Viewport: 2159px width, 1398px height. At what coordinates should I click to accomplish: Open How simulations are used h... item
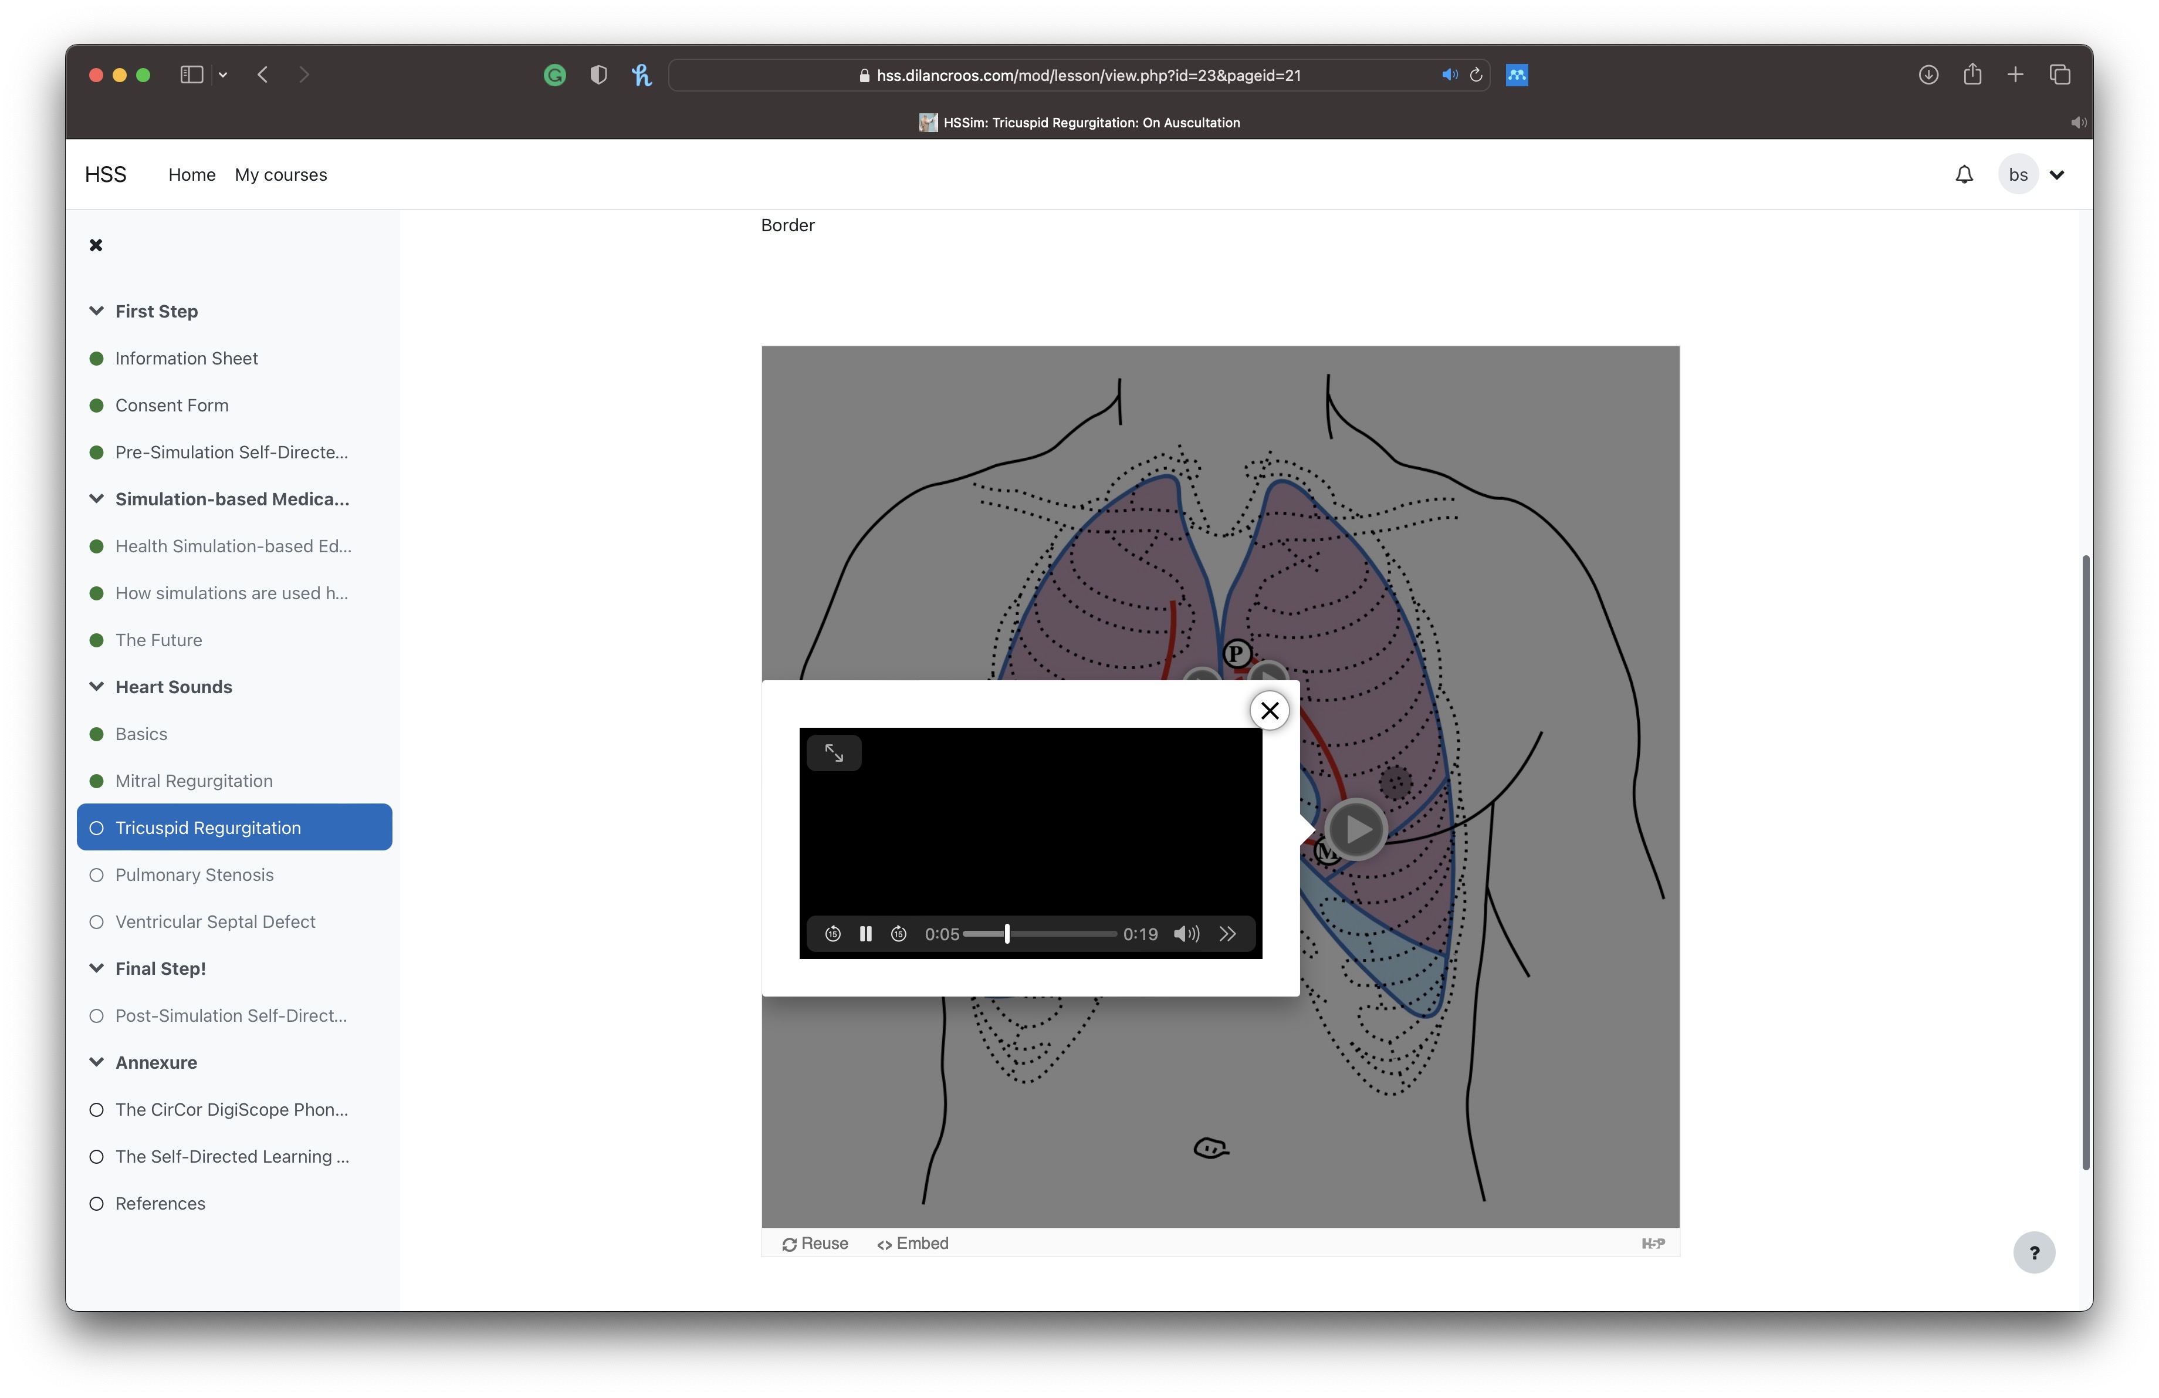coord(231,593)
